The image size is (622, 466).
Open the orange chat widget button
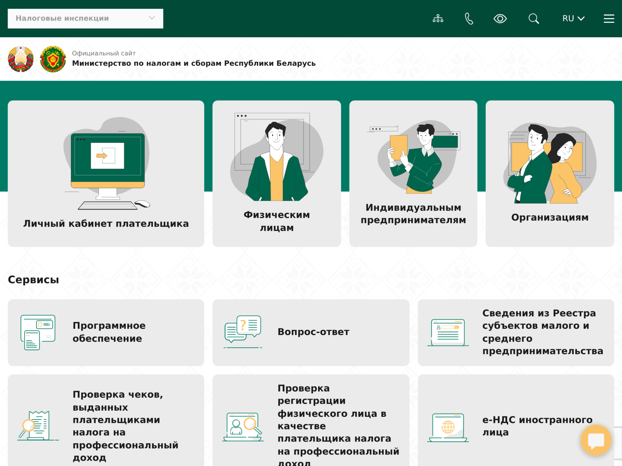tap(596, 440)
